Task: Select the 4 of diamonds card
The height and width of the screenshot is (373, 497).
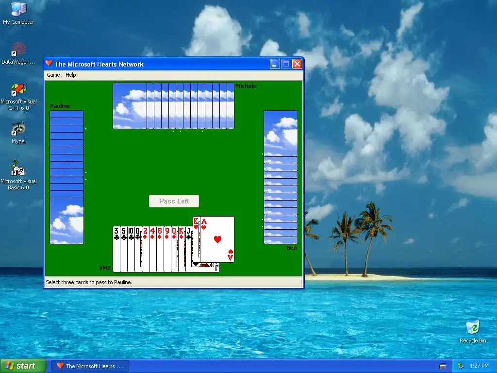Action: click(153, 249)
